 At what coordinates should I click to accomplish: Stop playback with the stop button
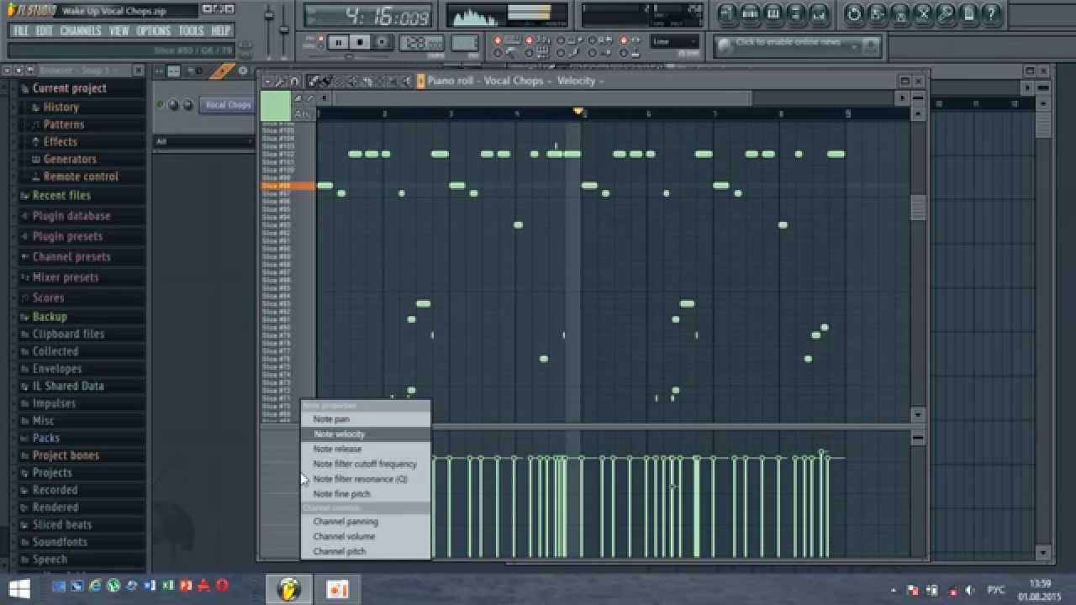361,42
